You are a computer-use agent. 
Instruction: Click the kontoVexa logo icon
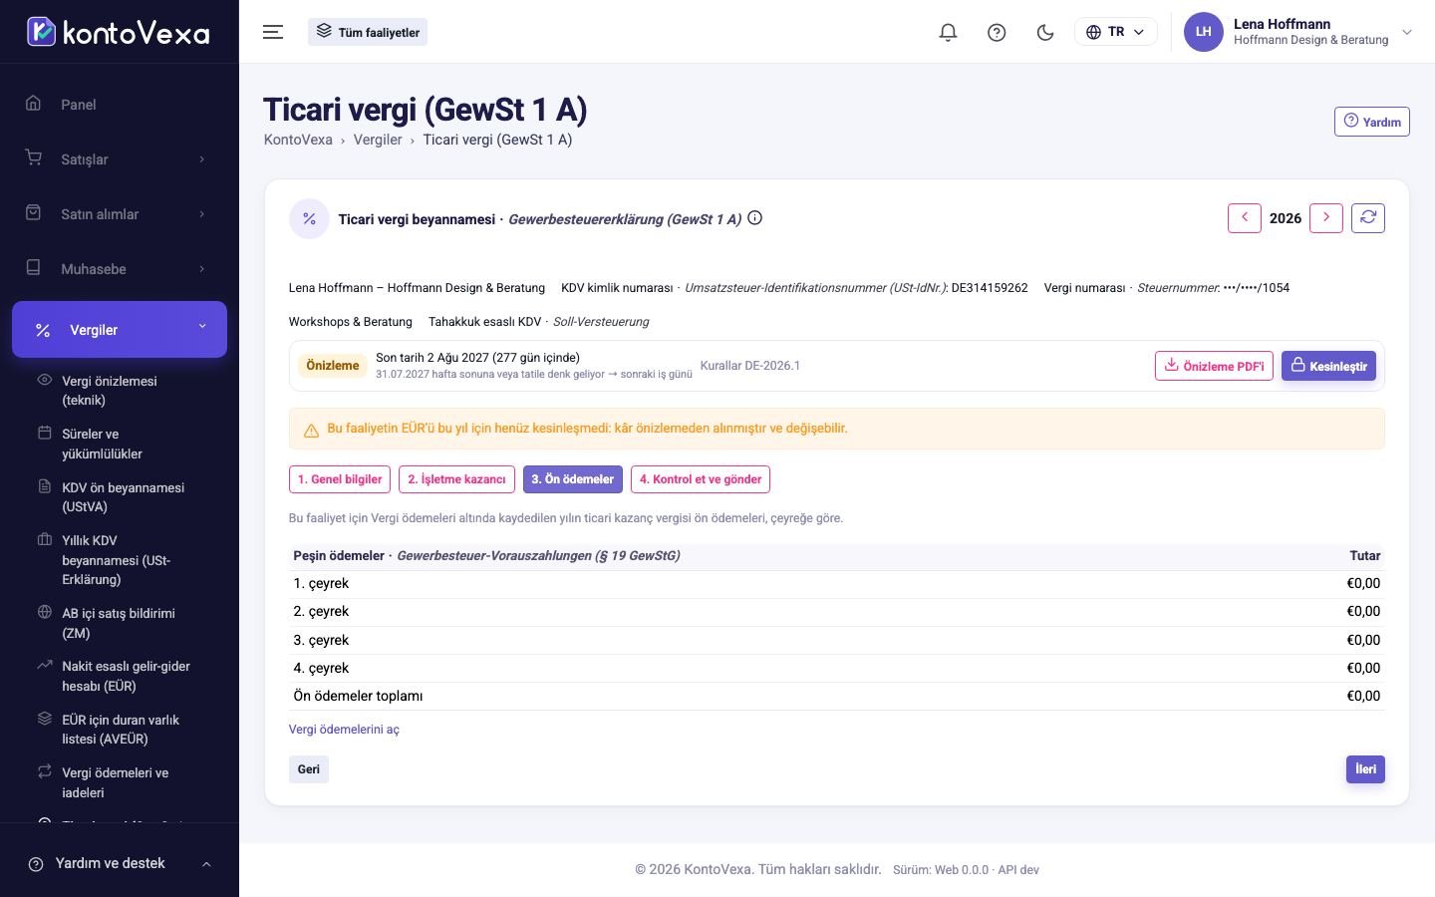[x=41, y=32]
